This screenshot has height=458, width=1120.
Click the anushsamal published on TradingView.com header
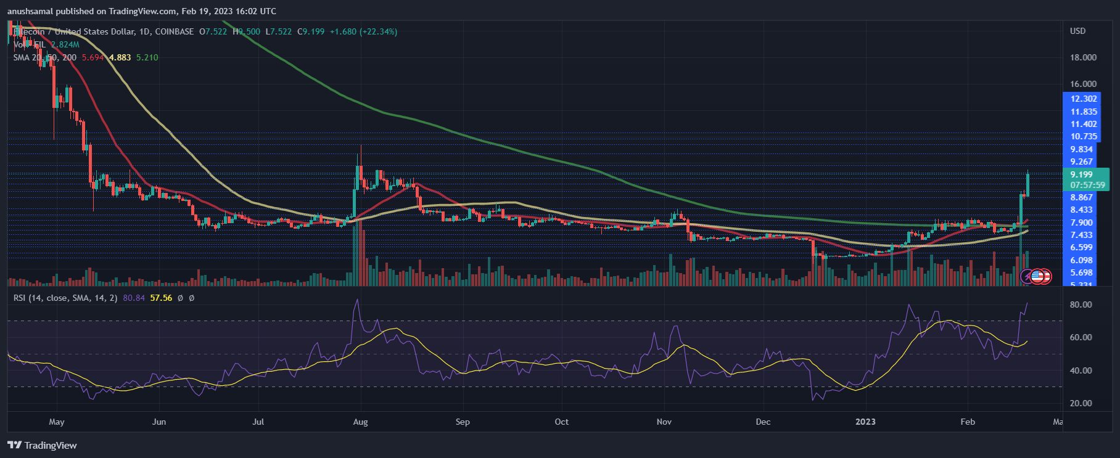pyautogui.click(x=141, y=11)
